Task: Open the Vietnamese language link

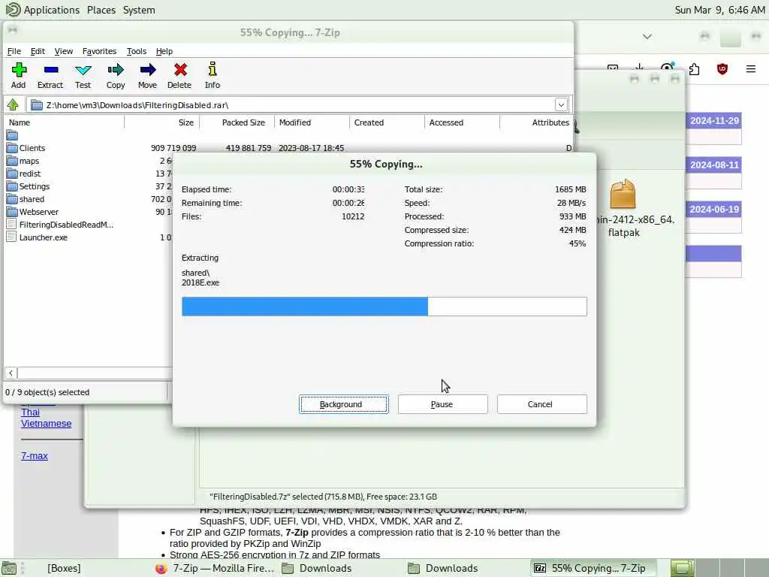Action: point(46,424)
